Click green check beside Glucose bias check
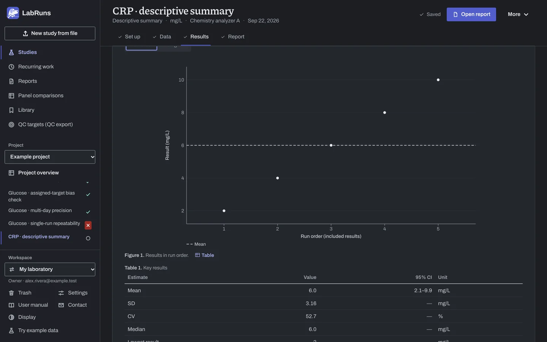Viewport: 547px width, 342px height. 88,195
